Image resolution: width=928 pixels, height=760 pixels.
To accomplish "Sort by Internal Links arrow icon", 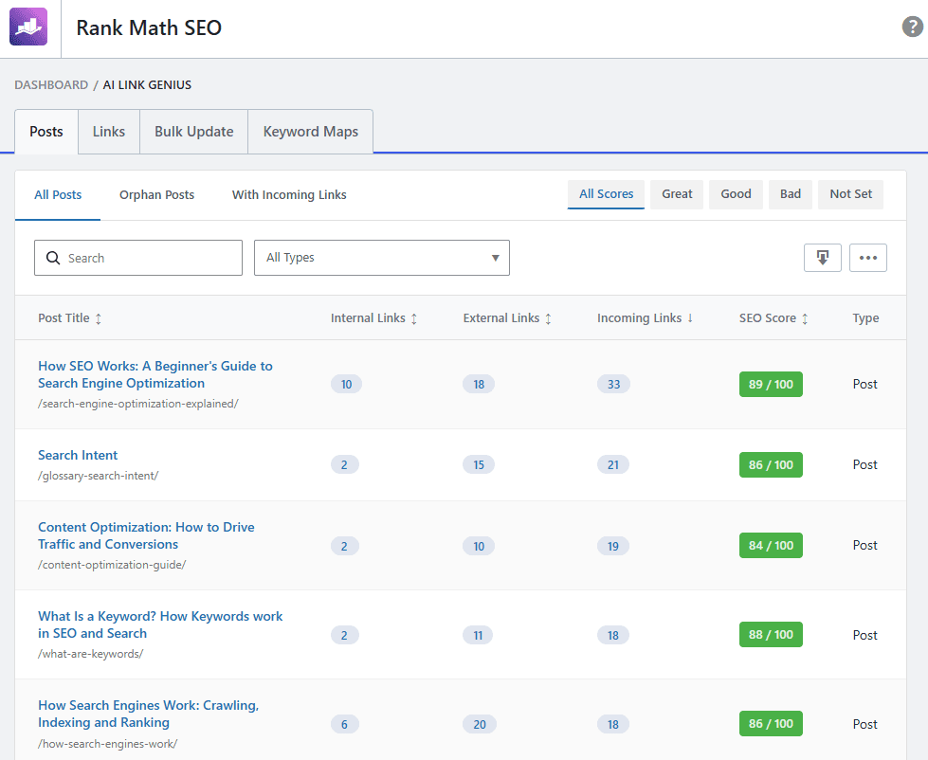I will (413, 318).
